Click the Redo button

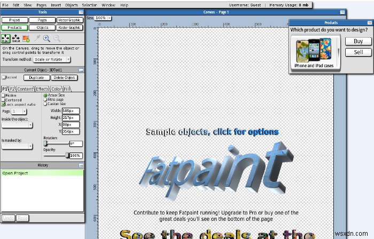22,218
